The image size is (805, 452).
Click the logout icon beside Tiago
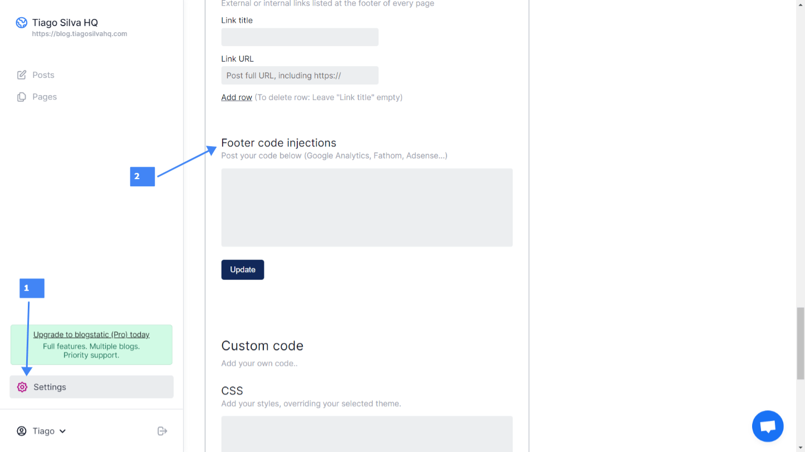[x=162, y=430]
